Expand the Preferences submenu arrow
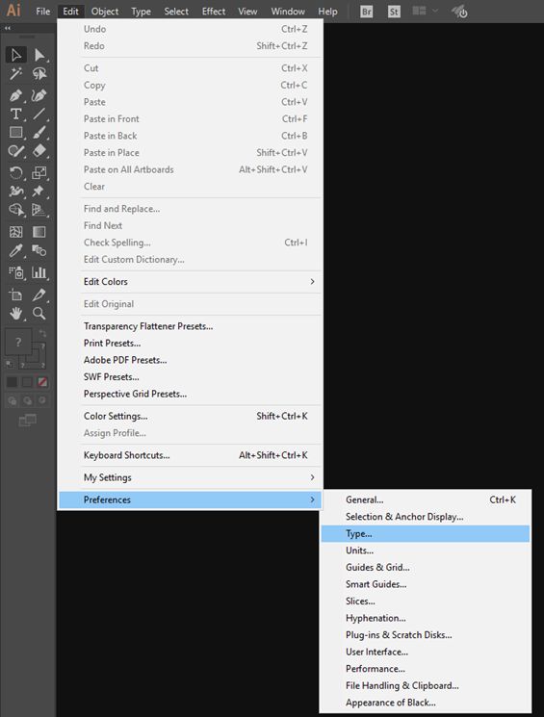The image size is (544, 717). pyautogui.click(x=313, y=499)
